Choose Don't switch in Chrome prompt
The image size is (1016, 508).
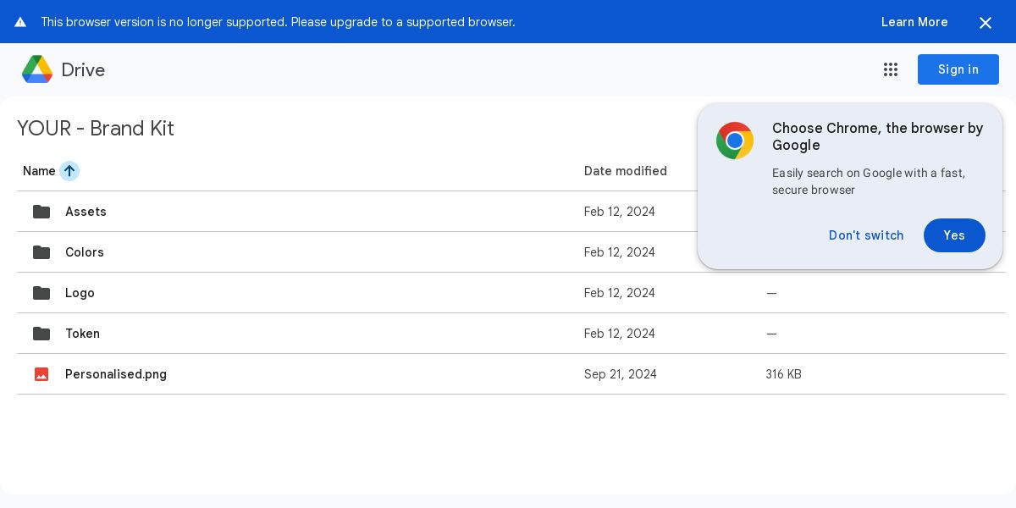[x=866, y=235]
